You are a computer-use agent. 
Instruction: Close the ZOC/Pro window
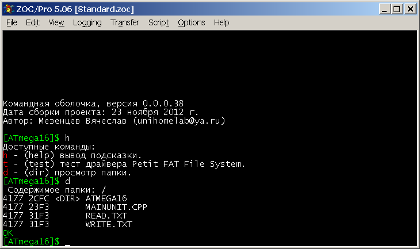411,9
